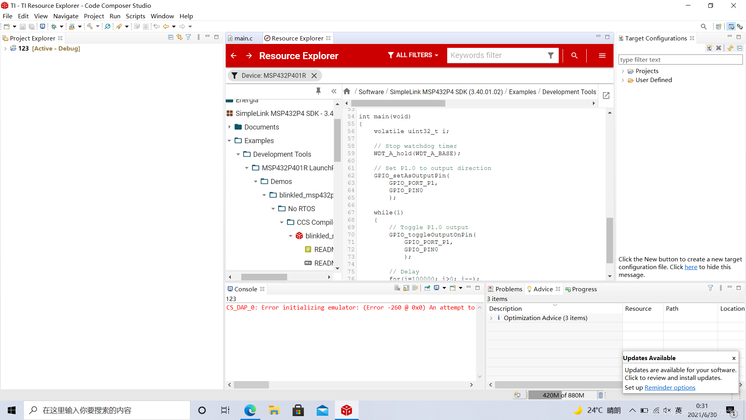The width and height of the screenshot is (746, 420).
Task: Click the Resource Explorer home icon
Action: 347,91
